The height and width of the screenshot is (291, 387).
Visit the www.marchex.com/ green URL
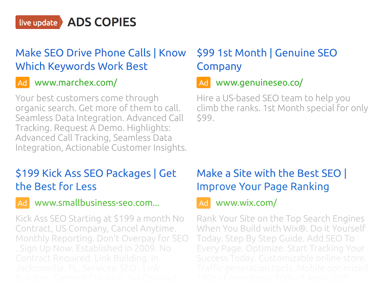coord(76,83)
